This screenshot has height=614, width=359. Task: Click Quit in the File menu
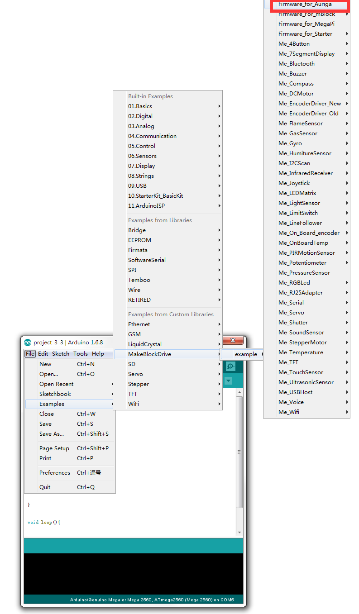[x=45, y=487]
